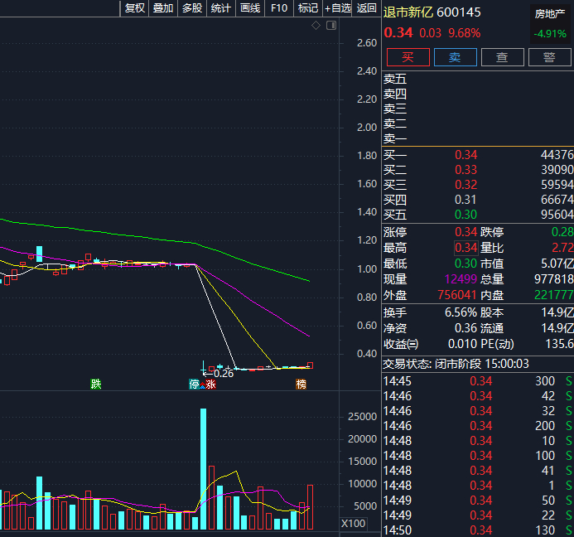Add stock via +自选 button

pyautogui.click(x=337, y=8)
